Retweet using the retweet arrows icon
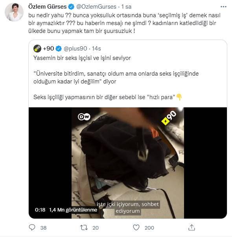Viewport: 232px width, 237px height. click(84, 228)
